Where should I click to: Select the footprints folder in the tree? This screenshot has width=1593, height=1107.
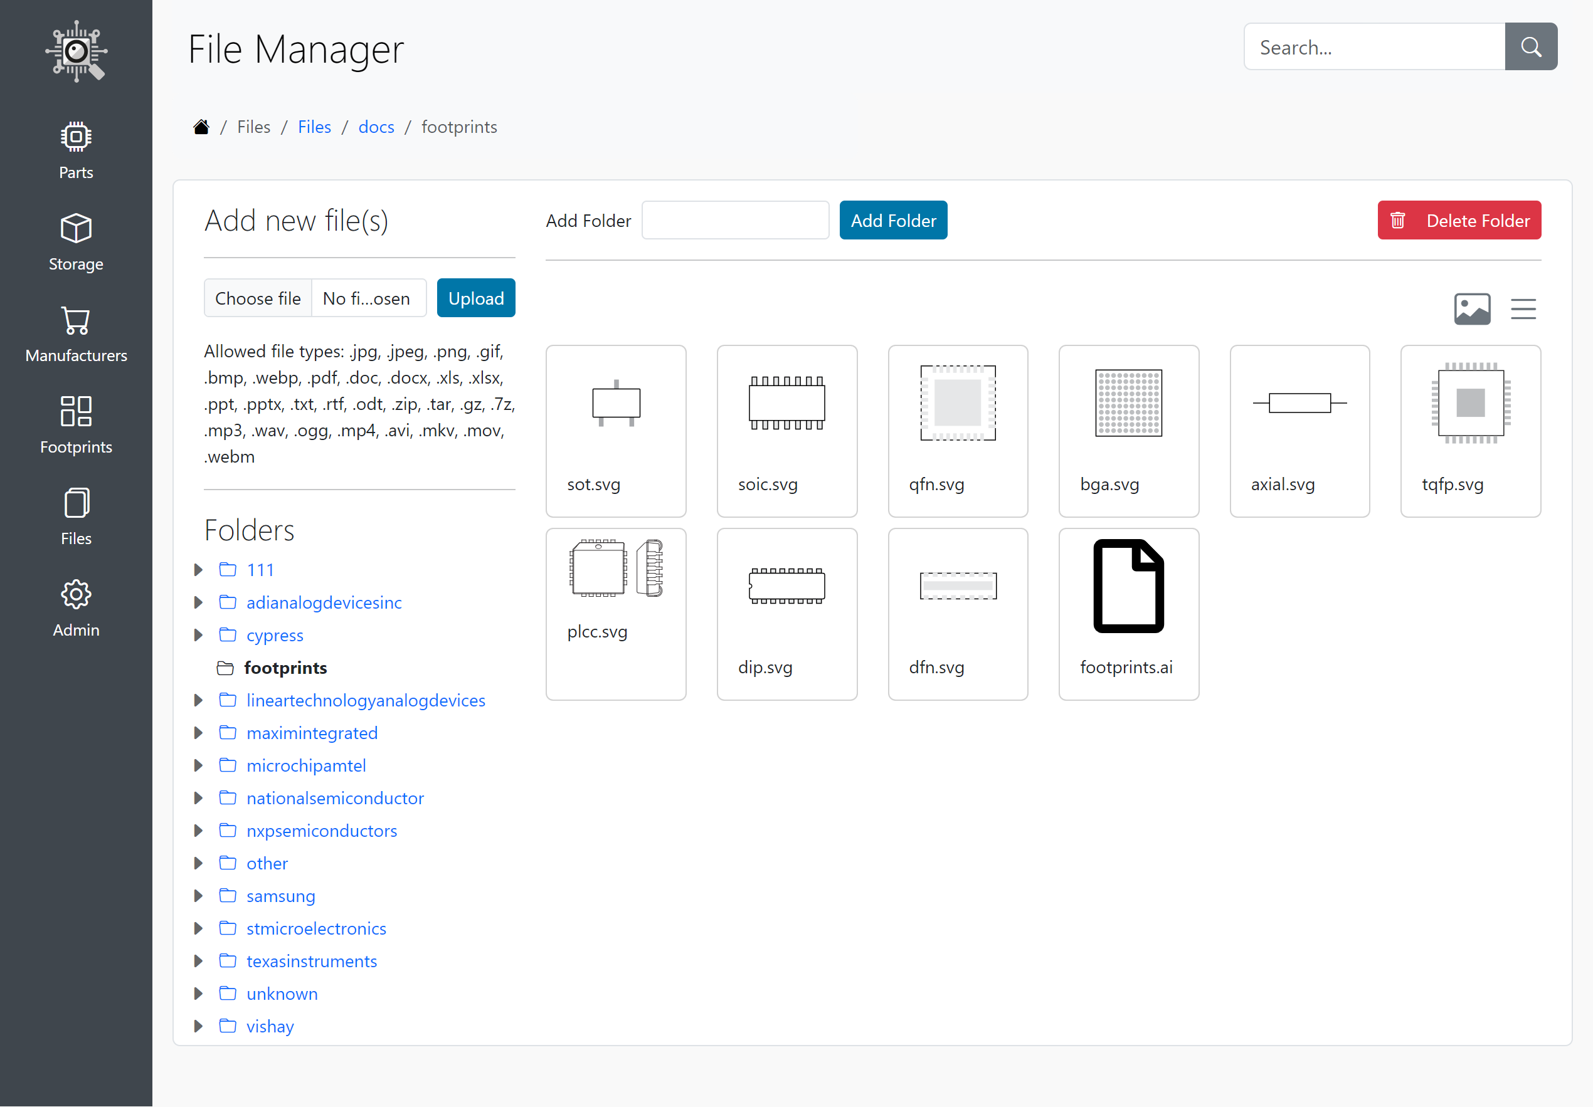[x=287, y=667]
